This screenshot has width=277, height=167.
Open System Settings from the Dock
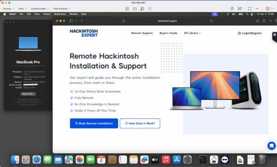[x=187, y=160]
